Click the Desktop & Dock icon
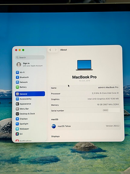 point(17,114)
